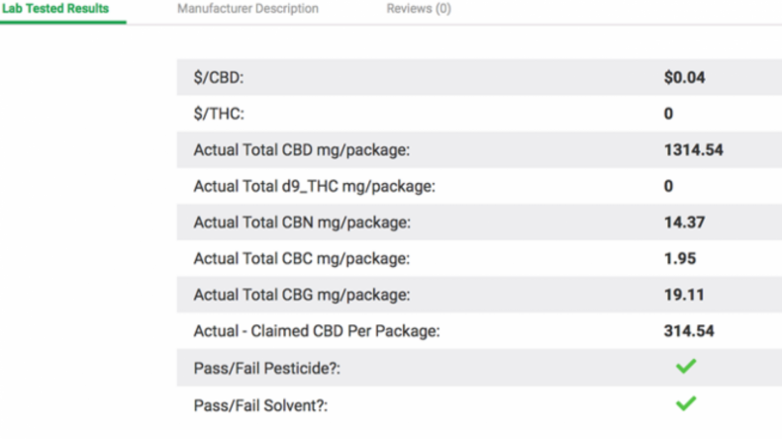Screen dimensions: 782x439
Task: Select the Actual - Claimed CBD Per Package label
Action: (317, 331)
